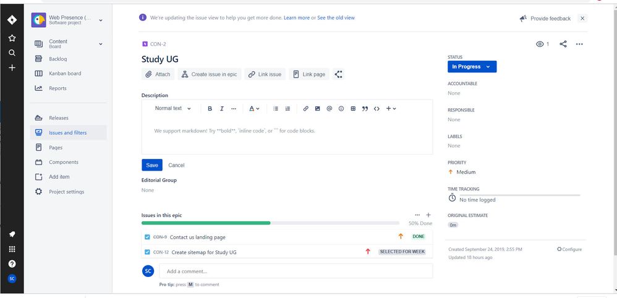Open the In Progress status dropdown

click(x=472, y=67)
